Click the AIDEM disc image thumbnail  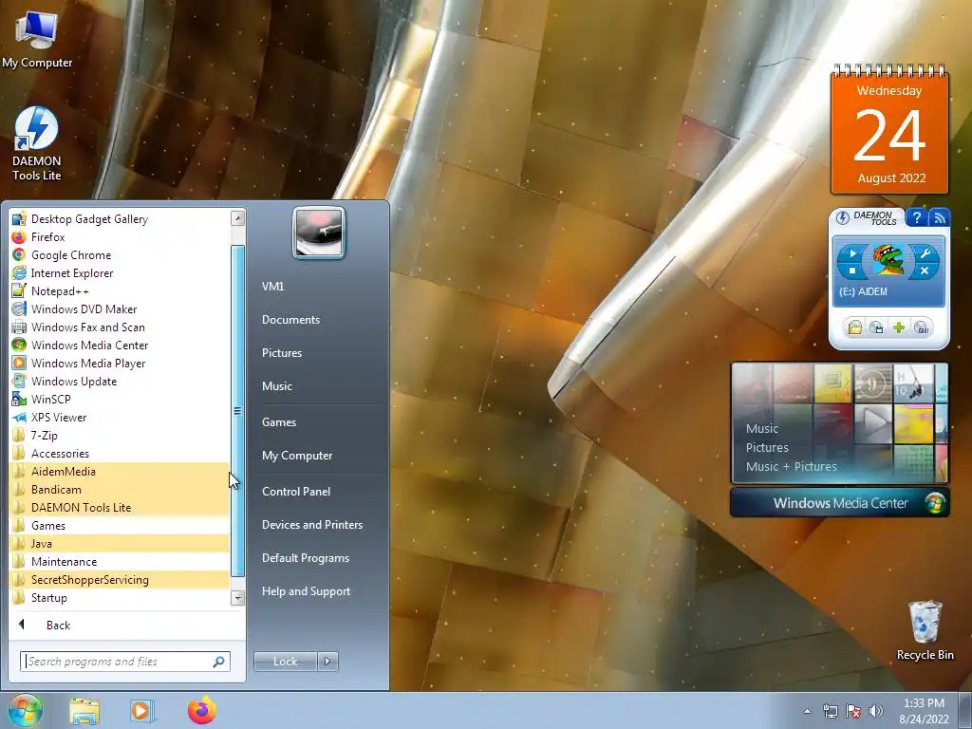pos(888,260)
